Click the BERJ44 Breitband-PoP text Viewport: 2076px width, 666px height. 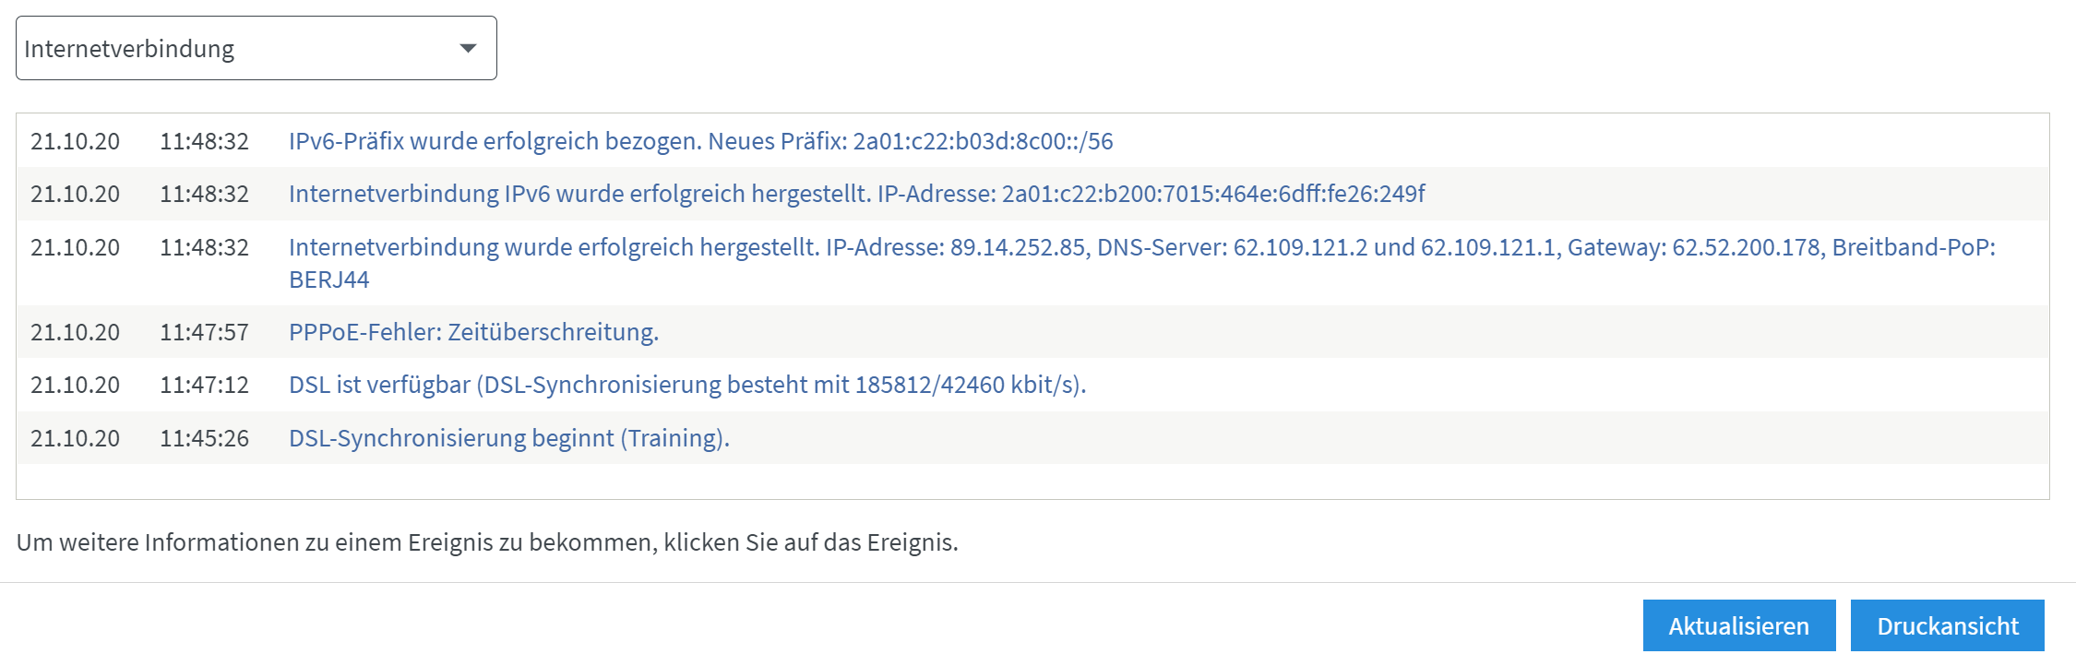pos(328,279)
